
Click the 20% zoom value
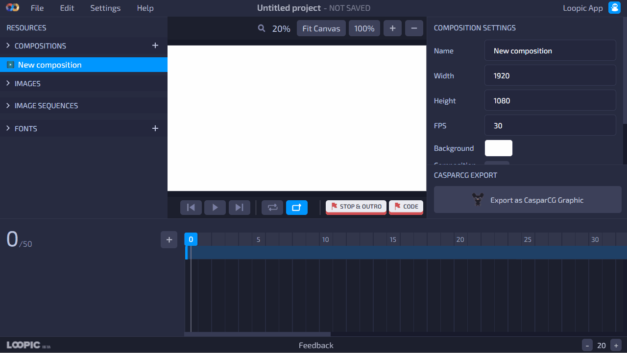(x=281, y=28)
